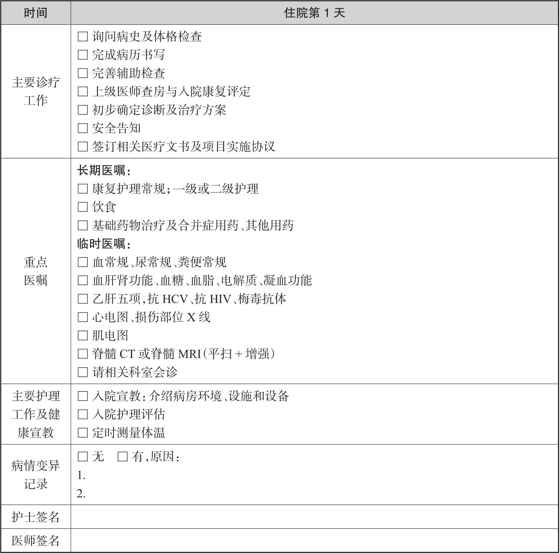
Task: Check the 入院护理评估 checkbox
Action: click(83, 414)
